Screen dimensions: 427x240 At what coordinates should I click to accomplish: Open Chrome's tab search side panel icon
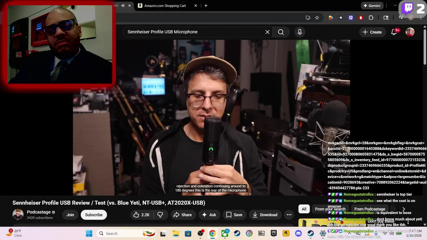[x=386, y=18]
